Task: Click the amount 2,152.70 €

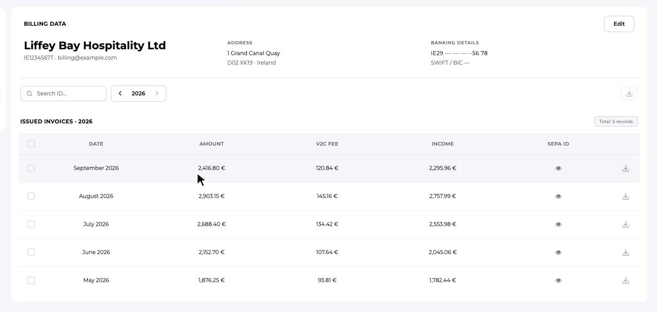Action: [212, 252]
